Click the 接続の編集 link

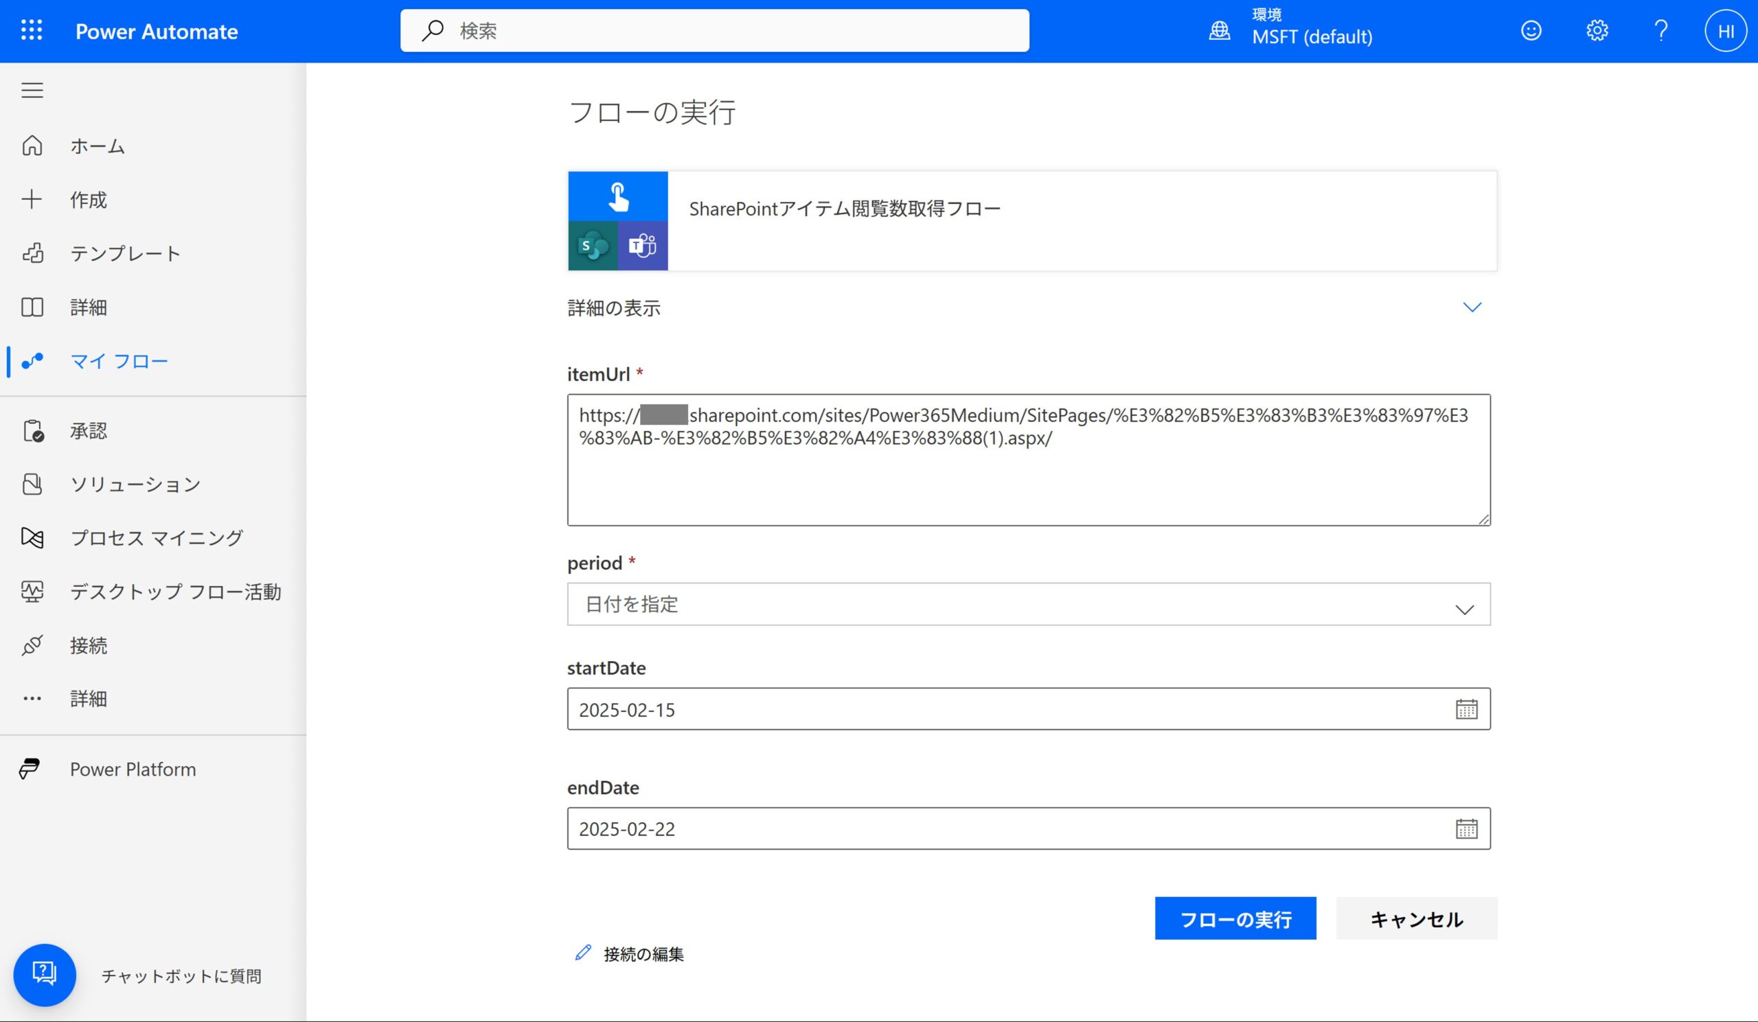643,953
